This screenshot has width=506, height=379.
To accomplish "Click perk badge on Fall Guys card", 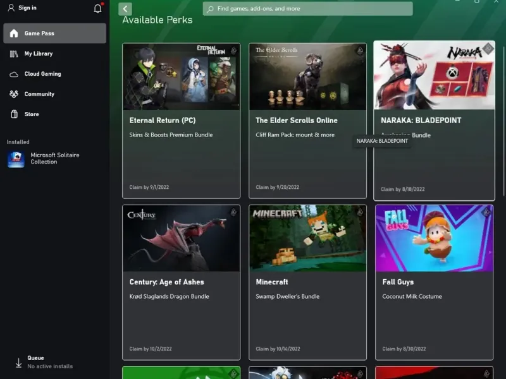I will pyautogui.click(x=486, y=212).
